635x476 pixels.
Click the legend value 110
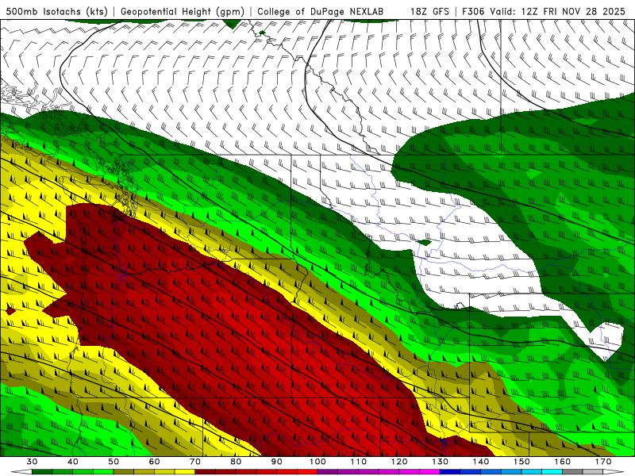359,462
